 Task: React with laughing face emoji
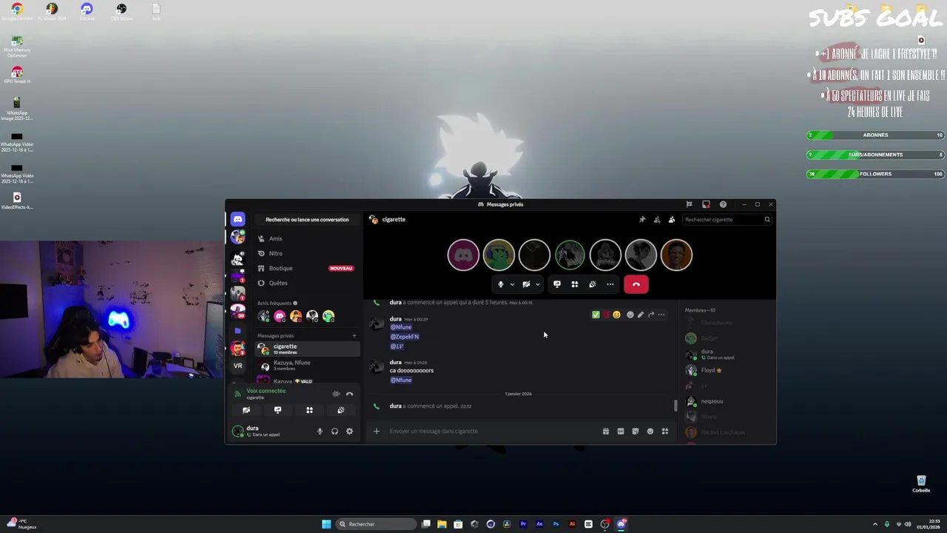click(616, 315)
